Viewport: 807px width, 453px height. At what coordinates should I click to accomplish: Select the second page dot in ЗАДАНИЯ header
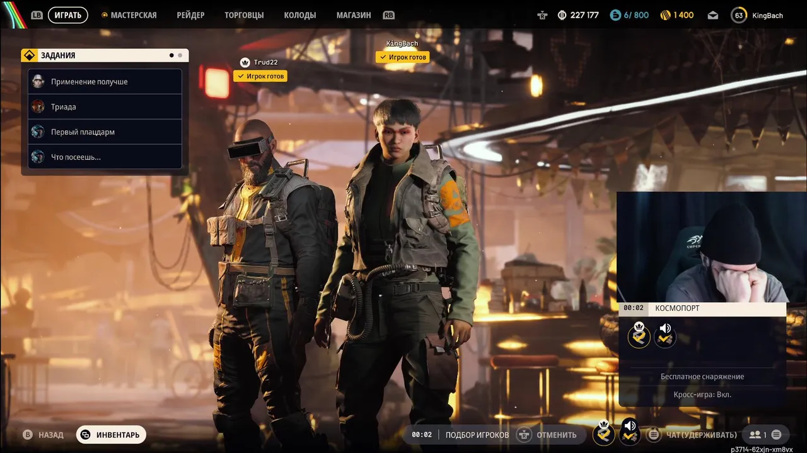coord(180,55)
